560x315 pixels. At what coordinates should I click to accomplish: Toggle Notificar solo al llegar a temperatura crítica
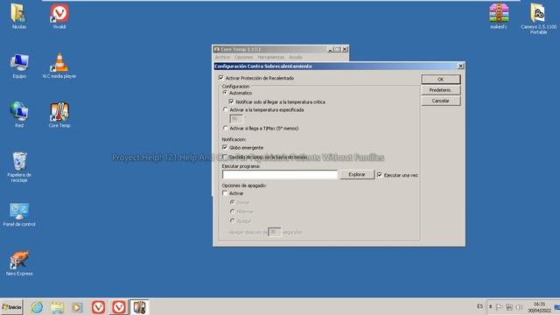231,101
